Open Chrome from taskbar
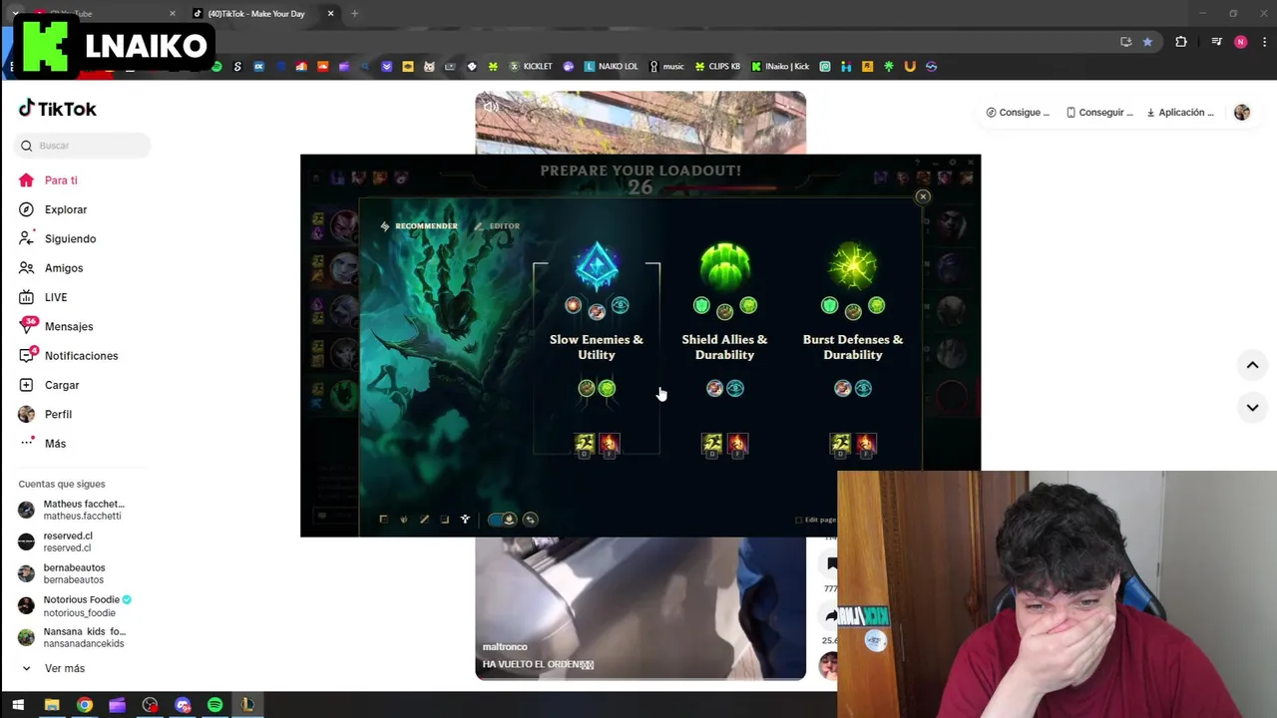The width and height of the screenshot is (1277, 718). click(x=85, y=705)
